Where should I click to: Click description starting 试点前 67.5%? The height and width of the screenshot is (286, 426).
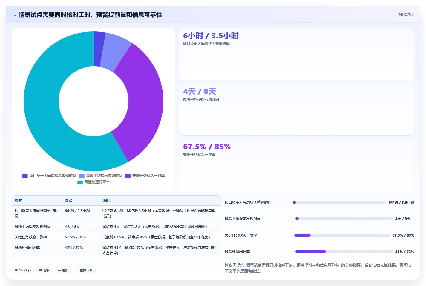click(x=156, y=237)
